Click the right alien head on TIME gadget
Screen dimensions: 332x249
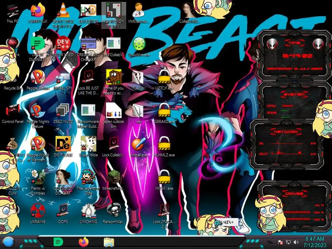coord(318,44)
